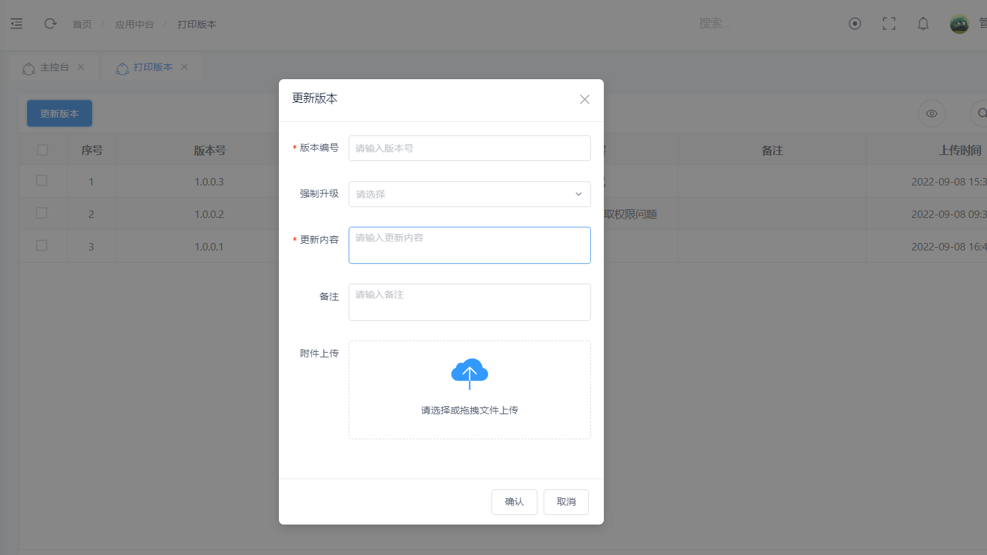Click the 序号 column header
The width and height of the screenshot is (987, 555).
92,150
